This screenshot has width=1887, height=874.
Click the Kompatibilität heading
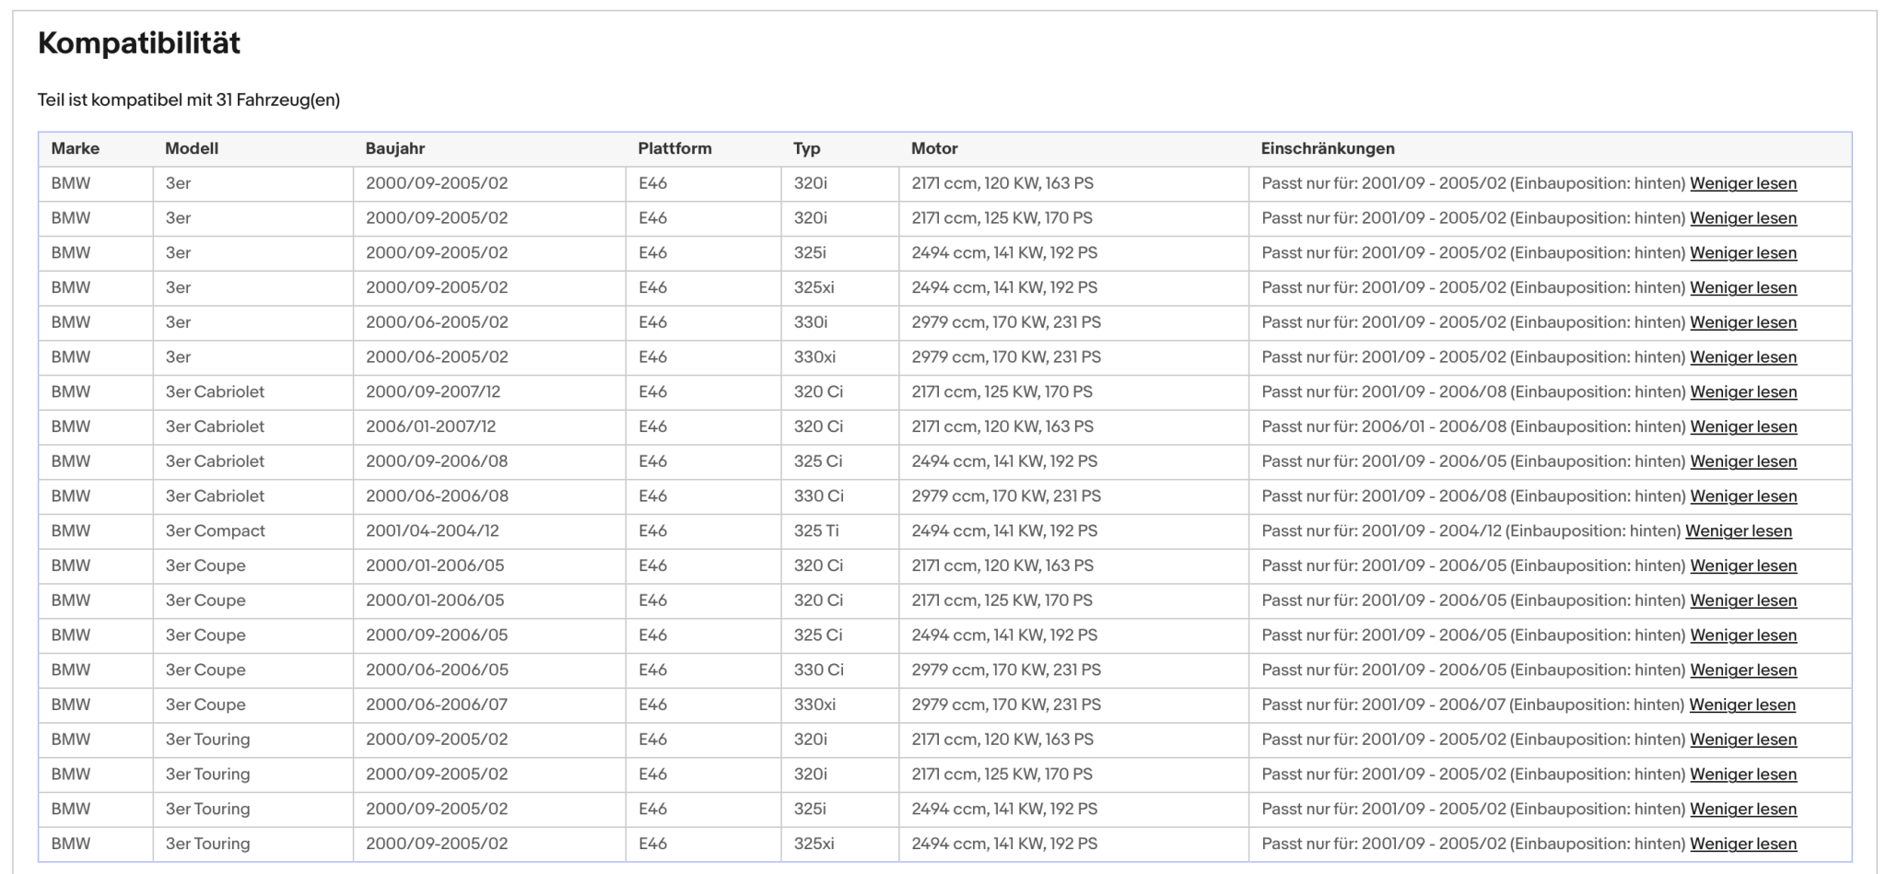tap(139, 42)
